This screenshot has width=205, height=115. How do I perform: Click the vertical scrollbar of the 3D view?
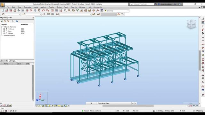(200, 60)
